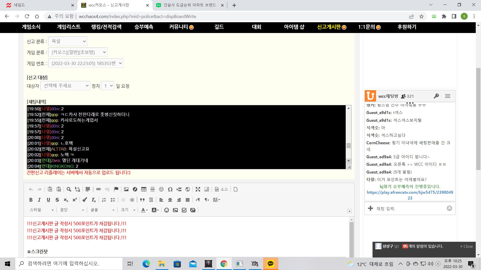This screenshot has width=481, height=270.
Task: Toggle underline formatting
Action: [x=48, y=200]
